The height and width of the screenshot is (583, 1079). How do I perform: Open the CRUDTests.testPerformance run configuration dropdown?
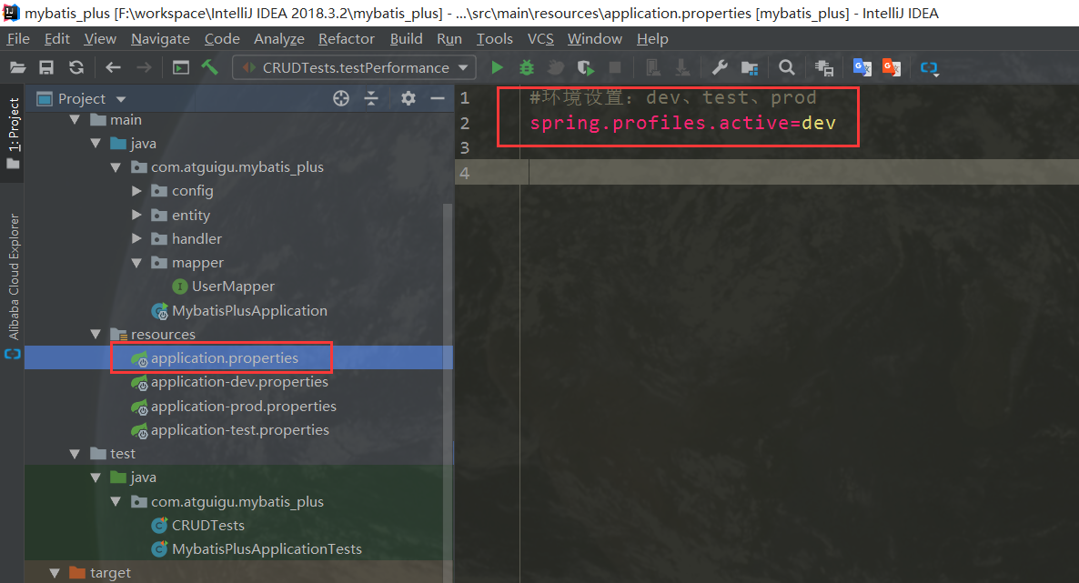(355, 67)
